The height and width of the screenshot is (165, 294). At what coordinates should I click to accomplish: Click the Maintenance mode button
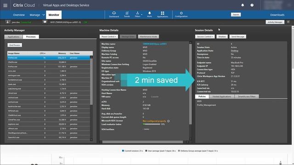148,37
